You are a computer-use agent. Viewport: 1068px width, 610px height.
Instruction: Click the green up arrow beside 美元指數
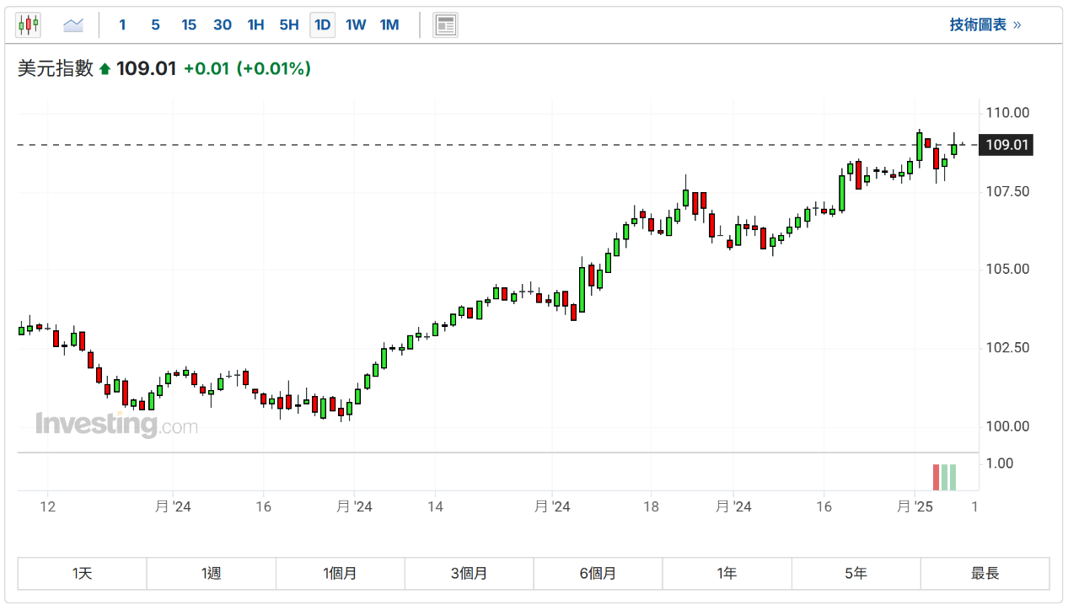[105, 69]
